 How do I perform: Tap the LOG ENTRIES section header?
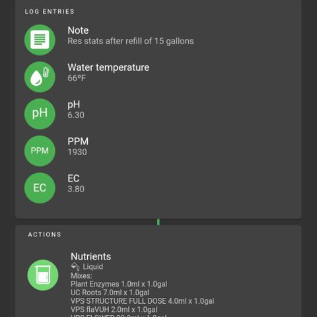(x=50, y=12)
